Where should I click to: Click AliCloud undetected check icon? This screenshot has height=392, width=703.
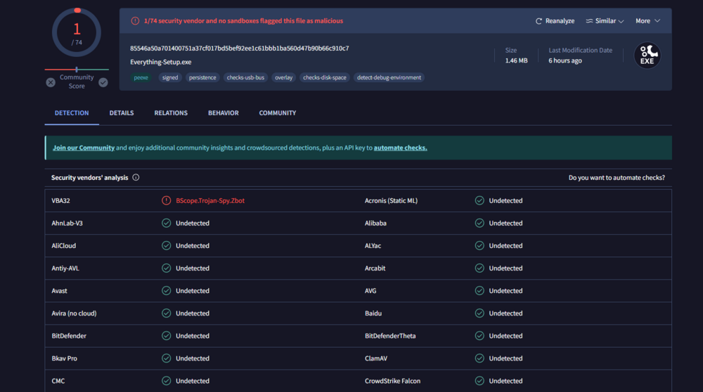pos(167,245)
